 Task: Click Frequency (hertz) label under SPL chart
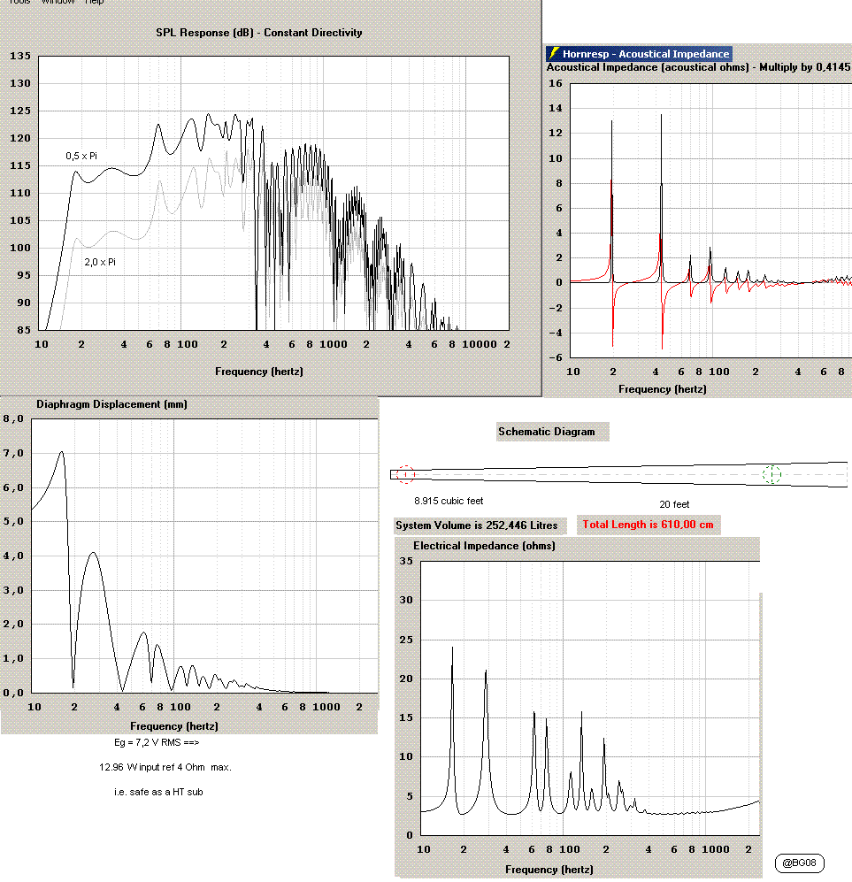pos(258,372)
